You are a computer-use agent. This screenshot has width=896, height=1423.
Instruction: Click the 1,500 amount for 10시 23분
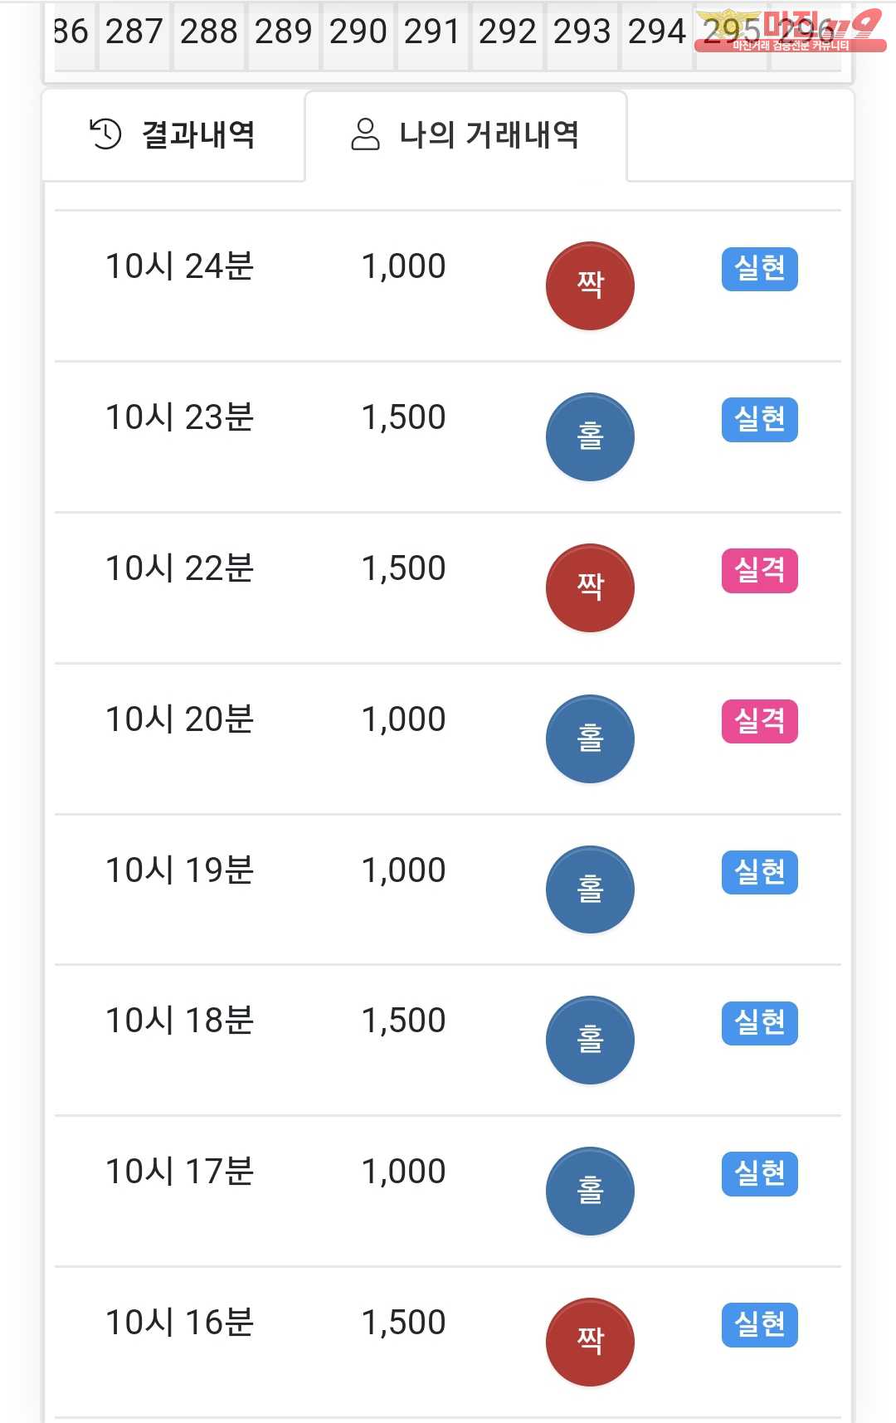tap(403, 417)
